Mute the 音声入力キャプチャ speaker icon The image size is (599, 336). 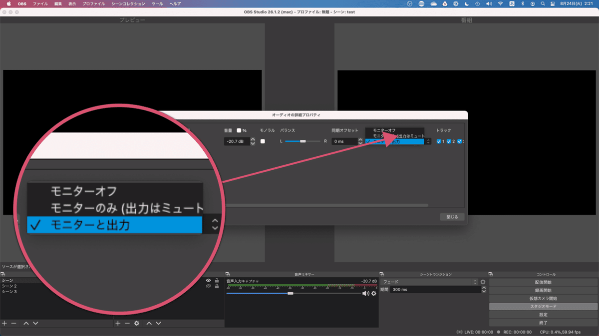pos(366,294)
